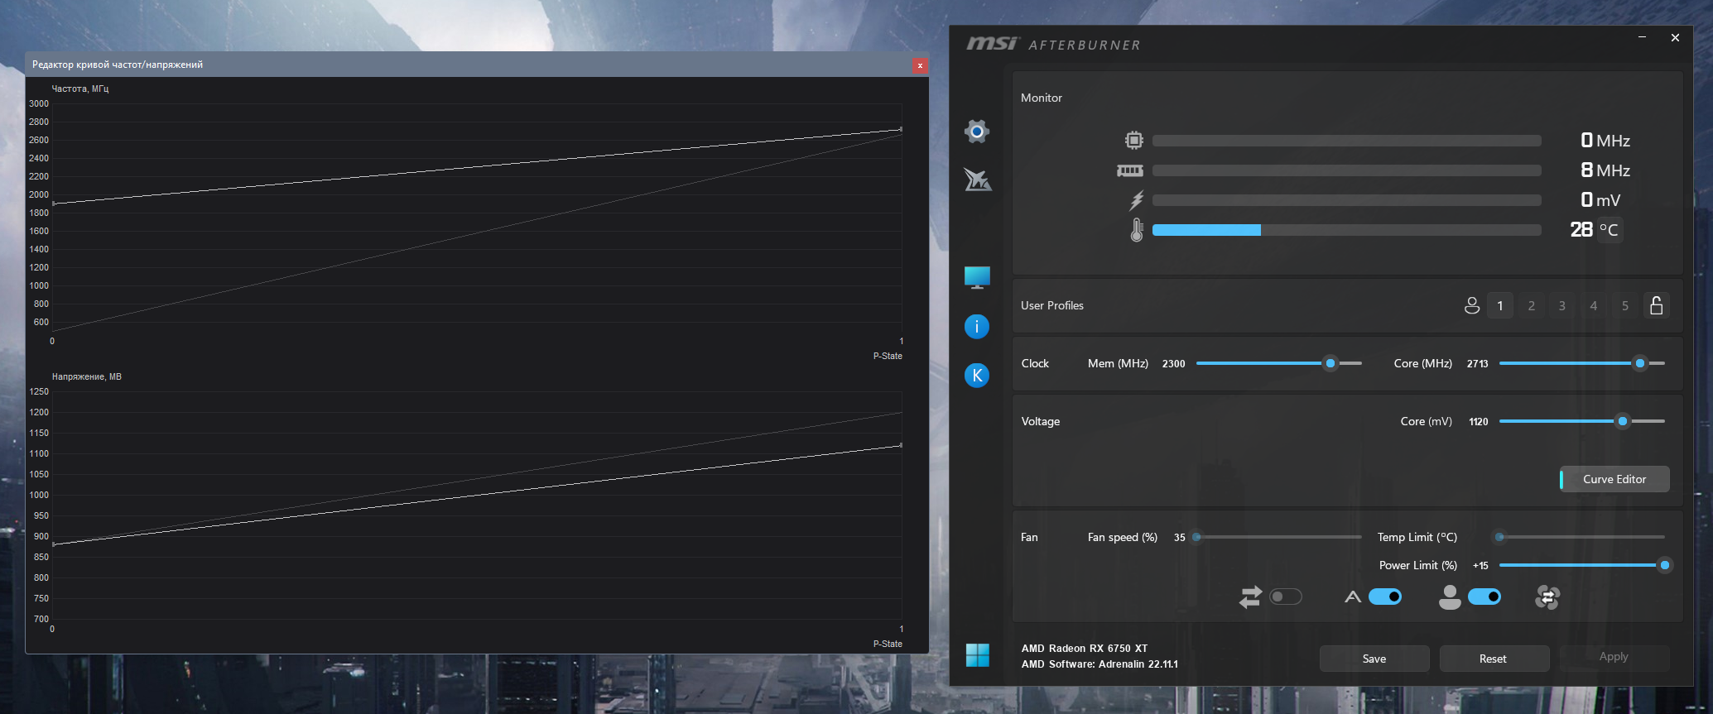
Task: Click the fighter jet icon in Afterburner sidebar
Action: (x=977, y=180)
